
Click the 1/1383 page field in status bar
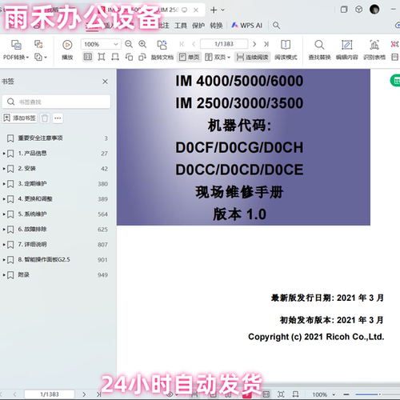(x=50, y=394)
